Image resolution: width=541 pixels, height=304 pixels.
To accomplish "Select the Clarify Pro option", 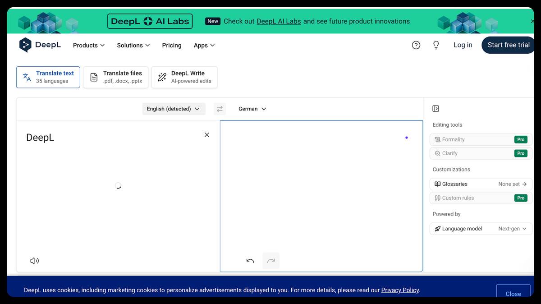I will 521,153.
